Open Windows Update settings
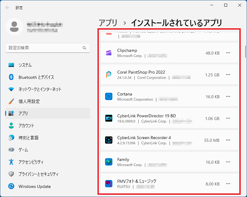 pos(48,186)
